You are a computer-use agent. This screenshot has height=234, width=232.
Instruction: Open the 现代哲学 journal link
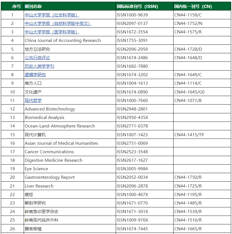click(33, 101)
